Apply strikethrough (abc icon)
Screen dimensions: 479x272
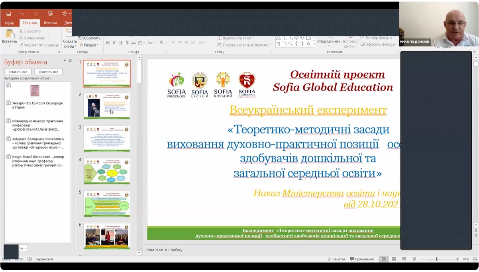tap(134, 43)
